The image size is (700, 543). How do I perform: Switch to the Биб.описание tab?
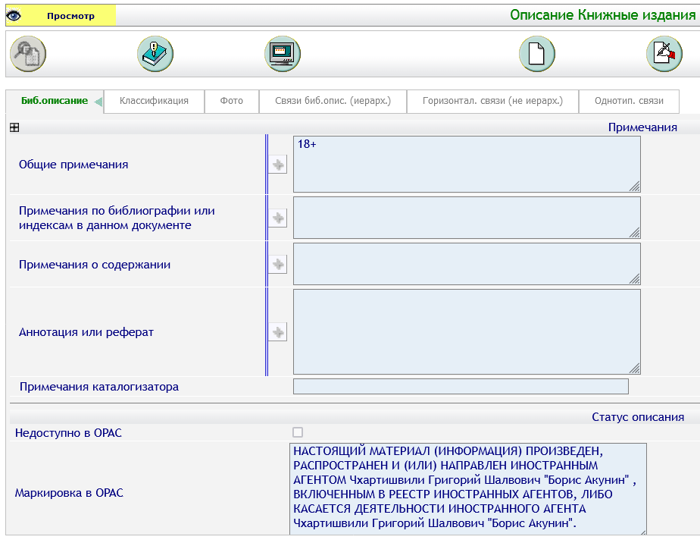tap(55, 101)
